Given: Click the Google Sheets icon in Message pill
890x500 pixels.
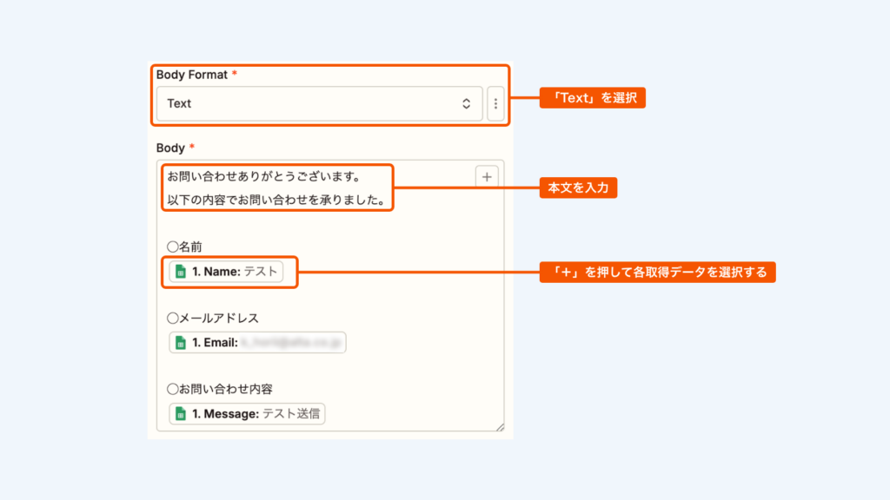Looking at the screenshot, I should click(x=181, y=414).
